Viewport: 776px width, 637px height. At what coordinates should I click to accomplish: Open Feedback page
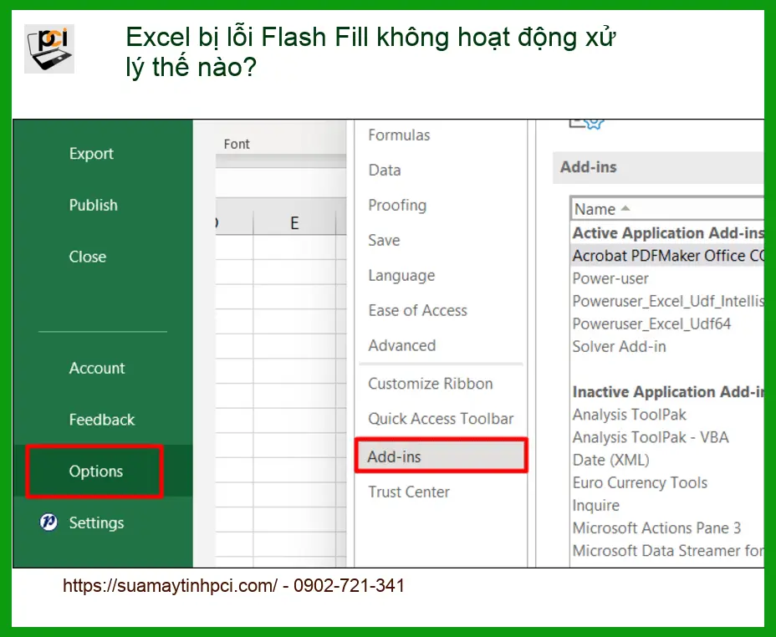click(x=102, y=420)
